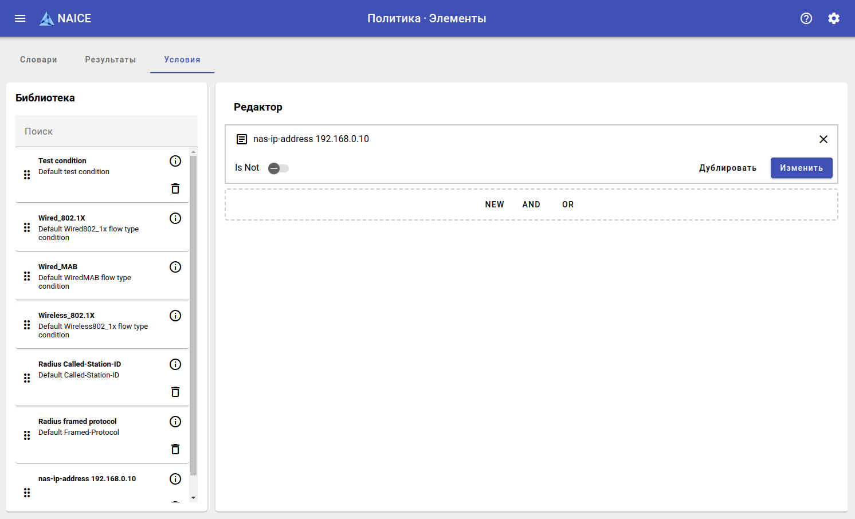Select the Test condition title text
The image size is (855, 519).
click(62, 161)
